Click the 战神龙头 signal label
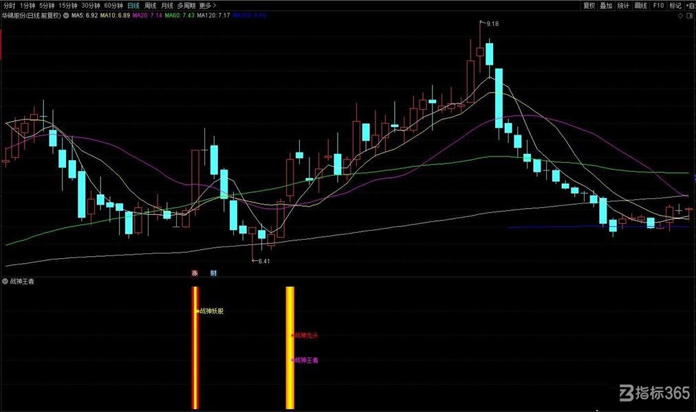 point(306,336)
